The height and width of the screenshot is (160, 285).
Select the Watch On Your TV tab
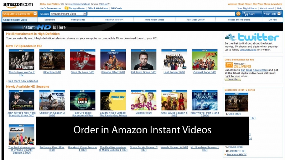pyautogui.click(x=114, y=20)
